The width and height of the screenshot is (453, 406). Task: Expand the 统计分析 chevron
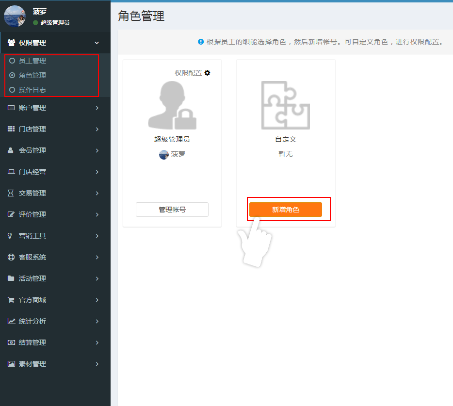coord(97,321)
